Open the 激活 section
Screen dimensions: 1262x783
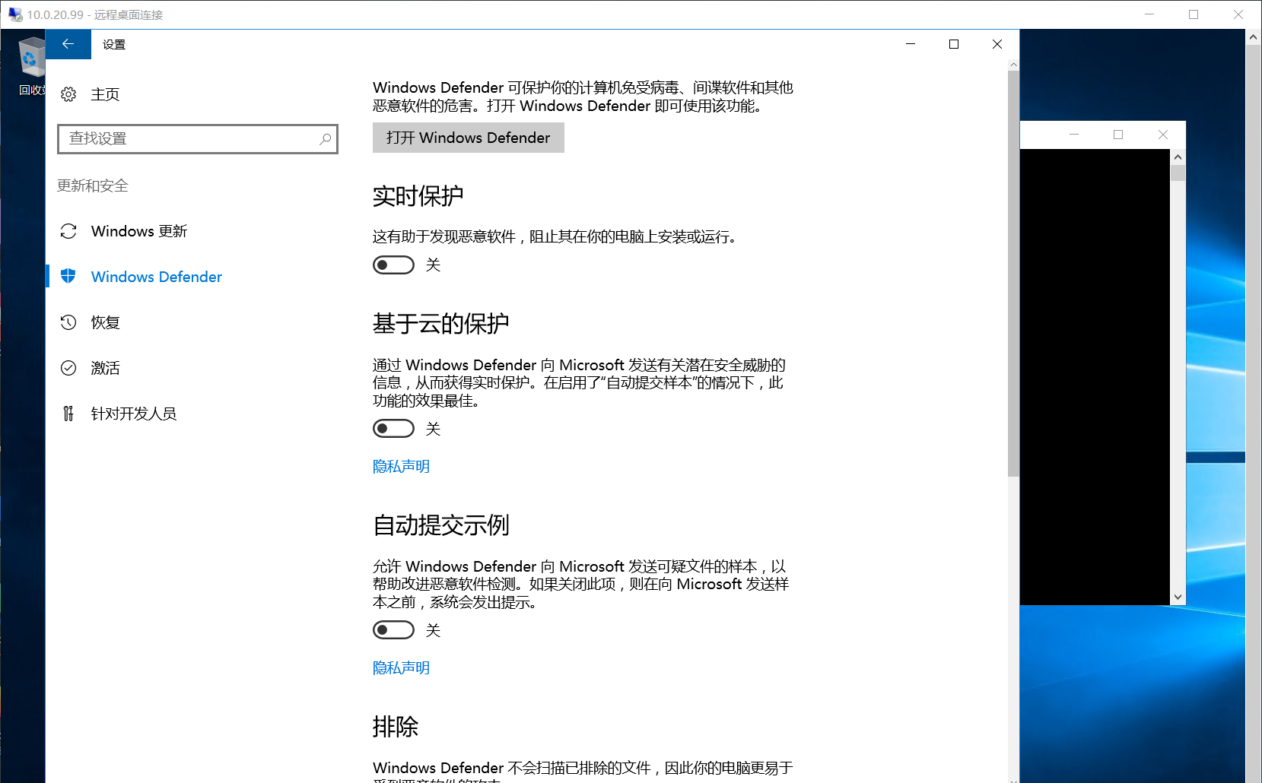point(105,368)
